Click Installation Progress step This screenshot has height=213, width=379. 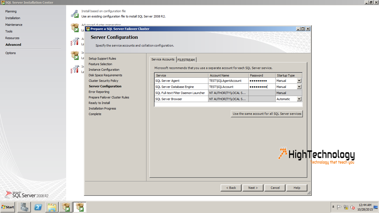[102, 108]
